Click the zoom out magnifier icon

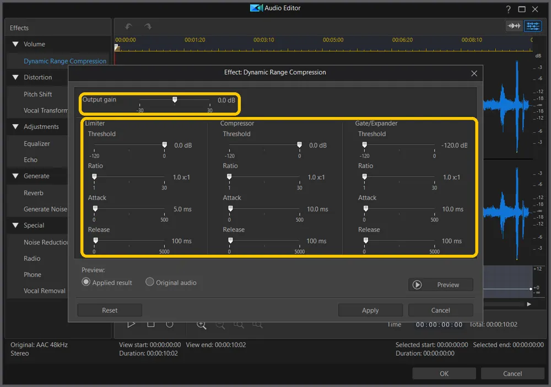tap(220, 325)
